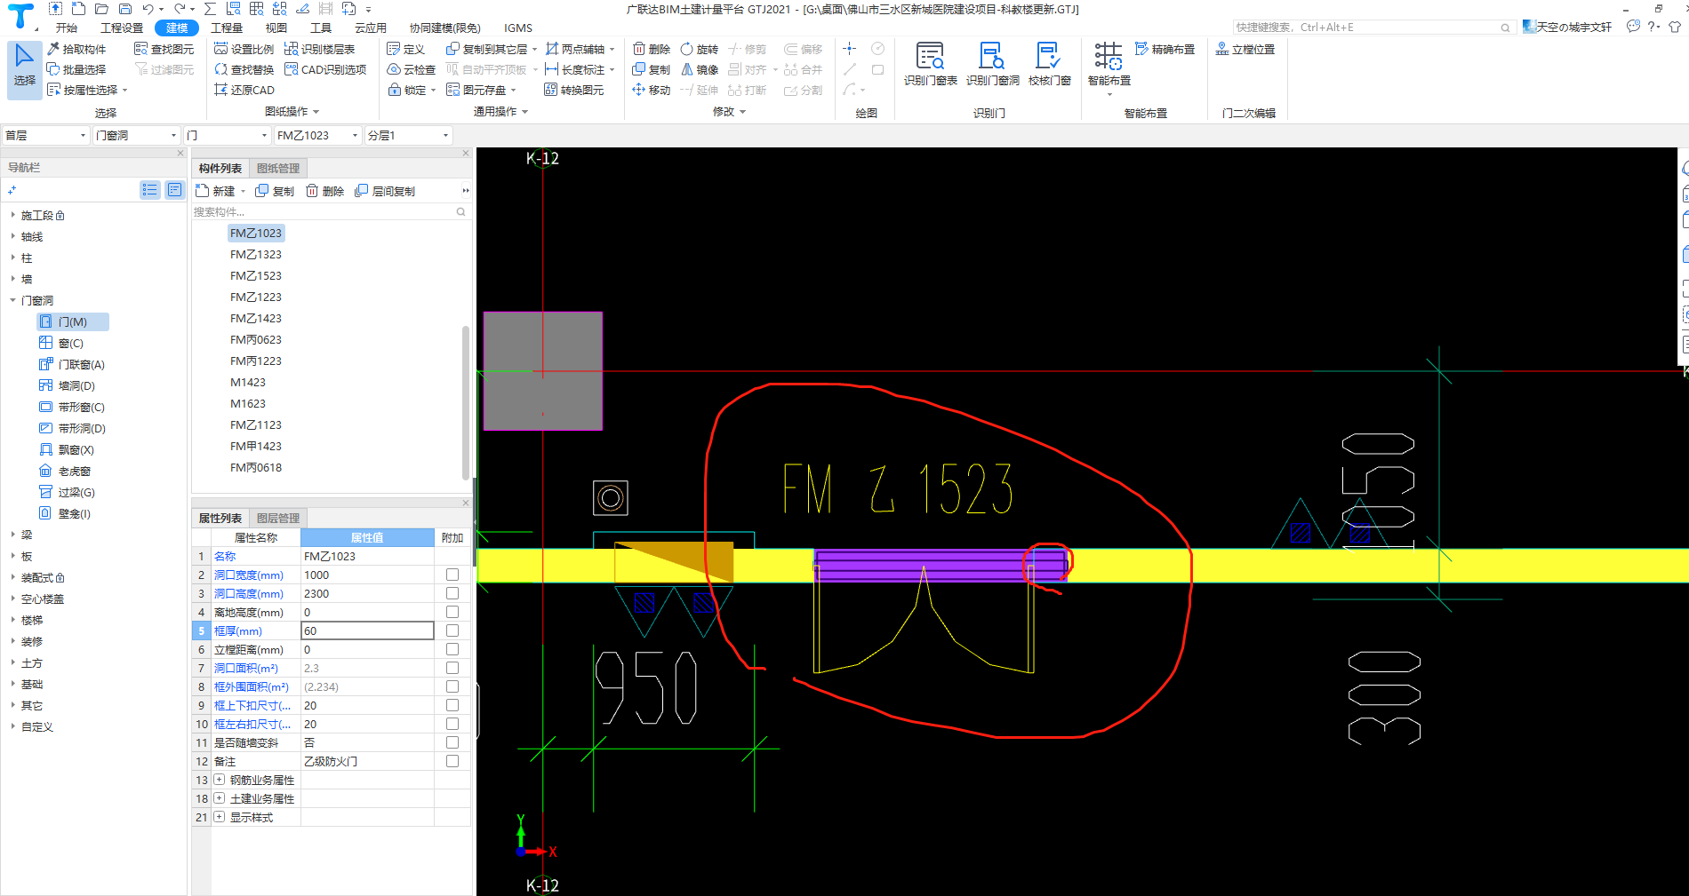The width and height of the screenshot is (1689, 896).
Task: Open 识别门窗表 recognize door-window table
Action: 930,64
